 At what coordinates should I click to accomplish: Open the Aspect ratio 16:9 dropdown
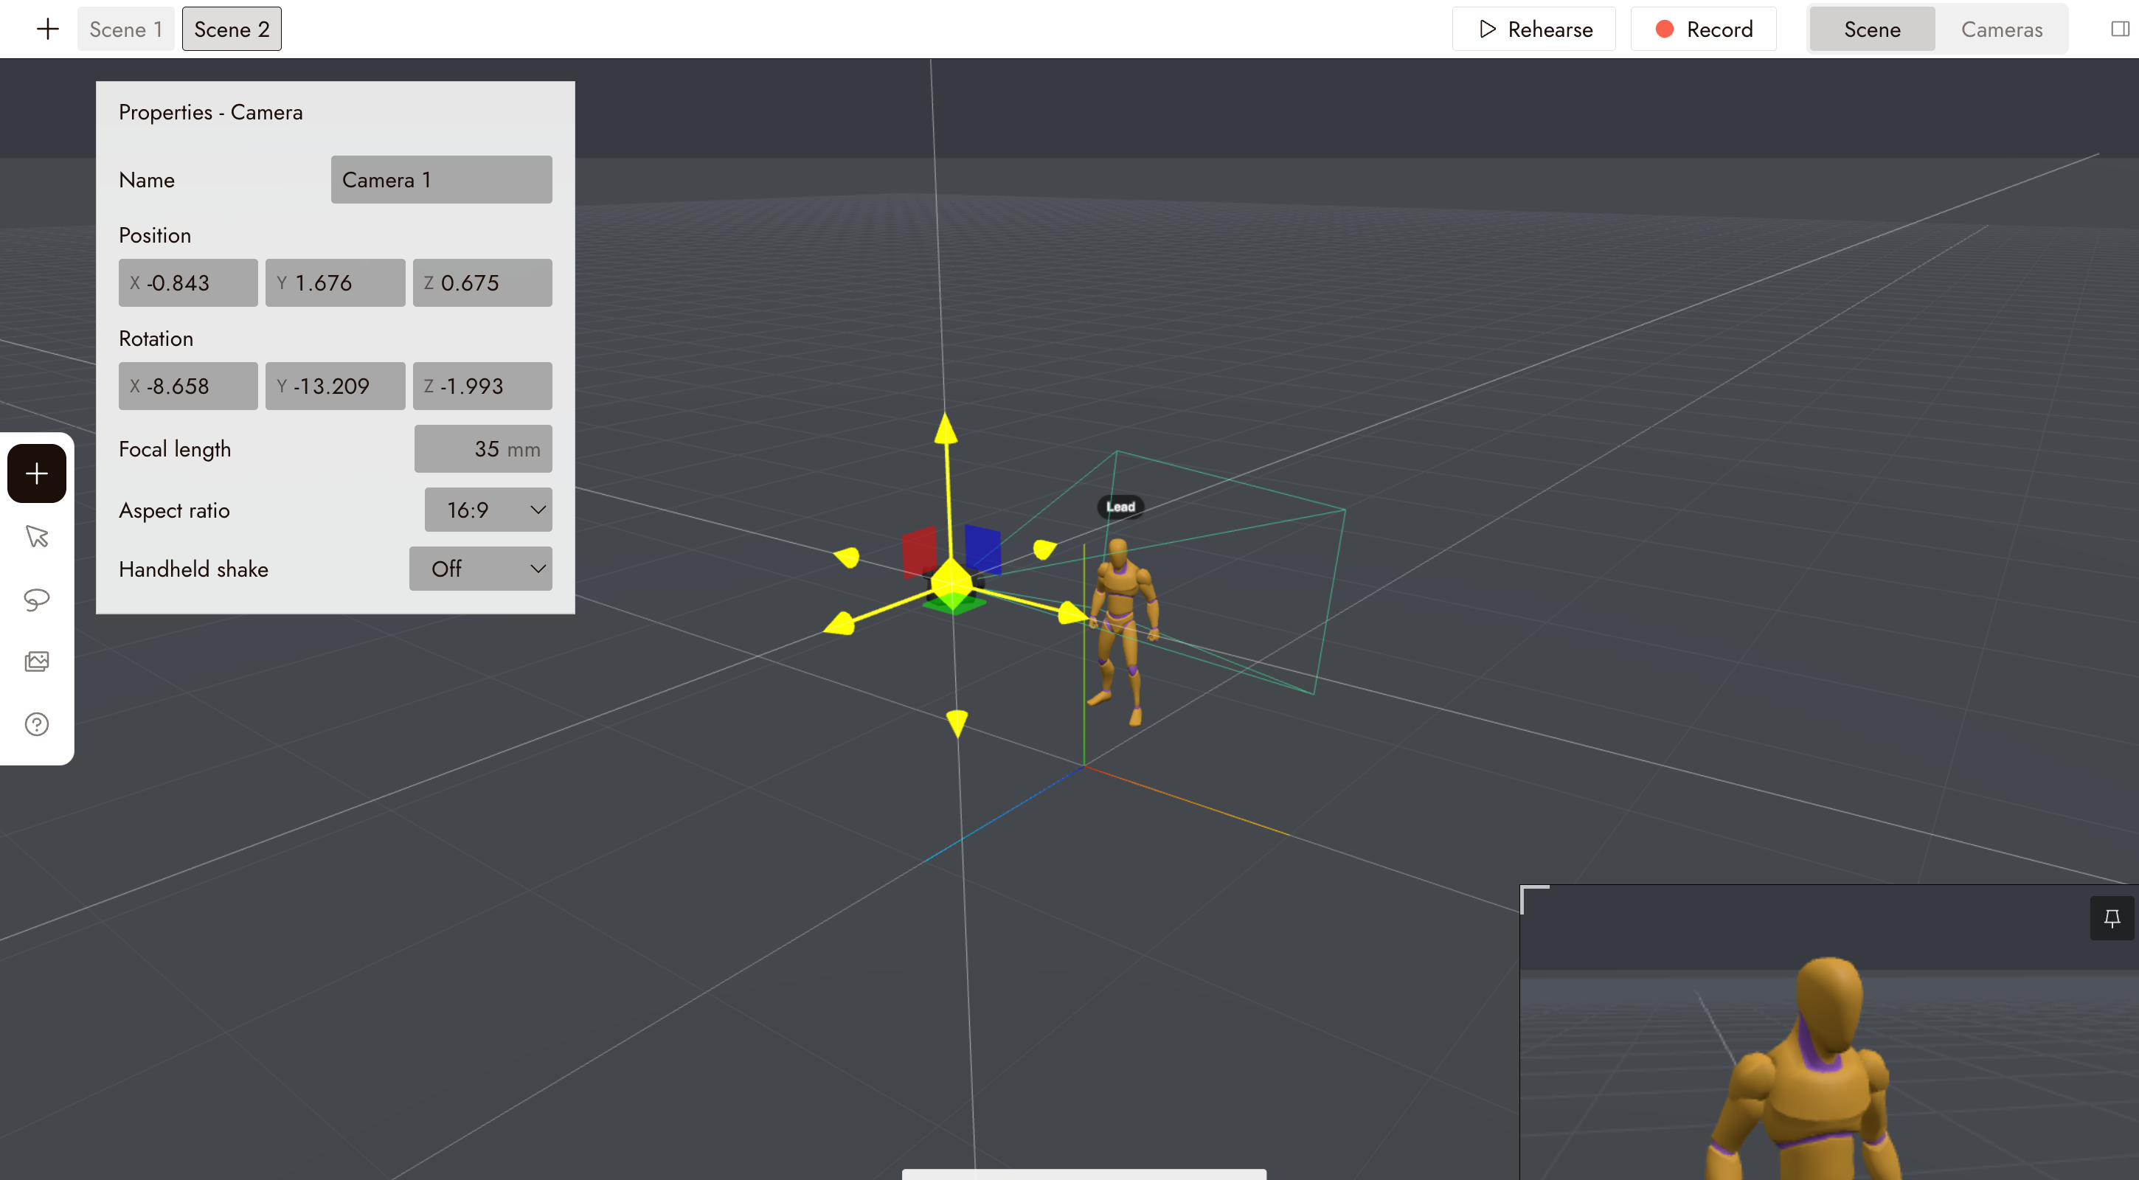[x=488, y=510]
